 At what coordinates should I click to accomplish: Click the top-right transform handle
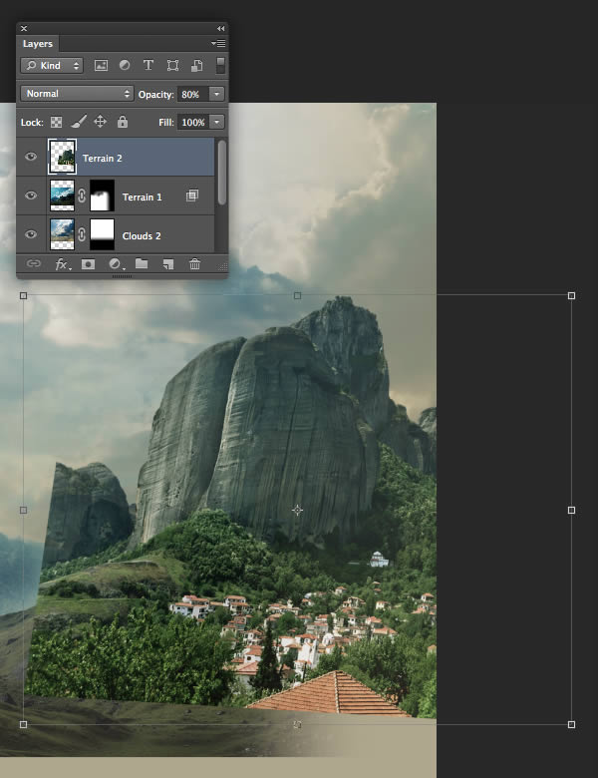571,295
